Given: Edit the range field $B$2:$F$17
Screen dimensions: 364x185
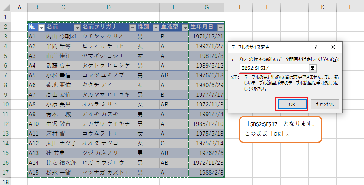Looking at the screenshot, I should pos(274,68).
